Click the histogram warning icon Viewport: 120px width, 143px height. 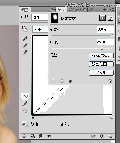click(25, 124)
